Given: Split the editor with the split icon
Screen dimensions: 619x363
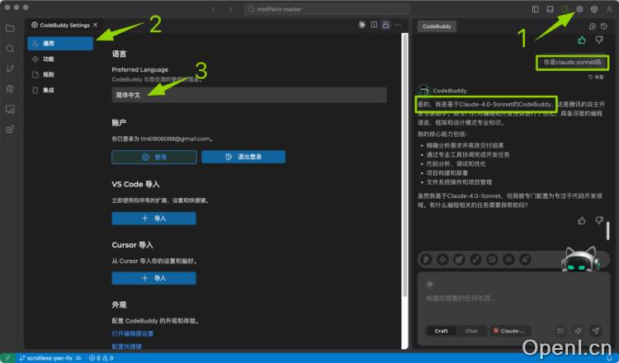Looking at the screenshot, I should pyautogui.click(x=374, y=25).
